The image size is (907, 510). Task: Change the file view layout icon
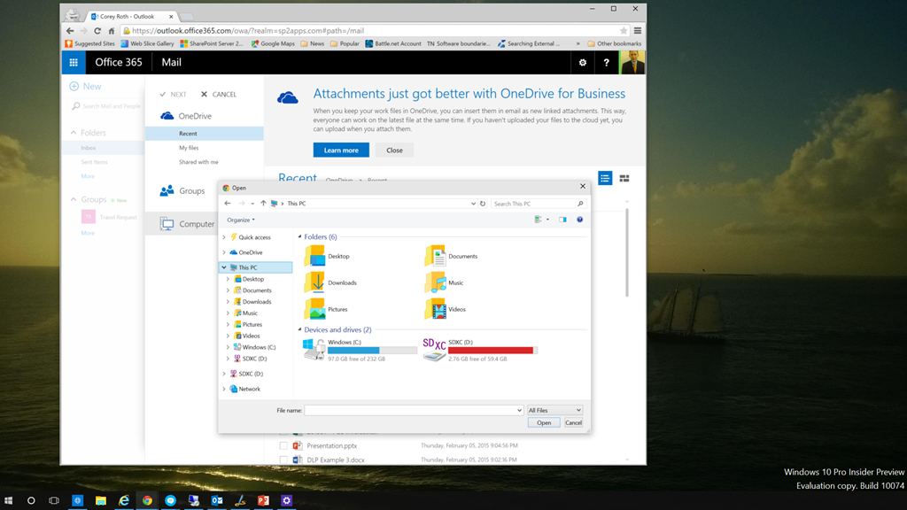(x=538, y=220)
